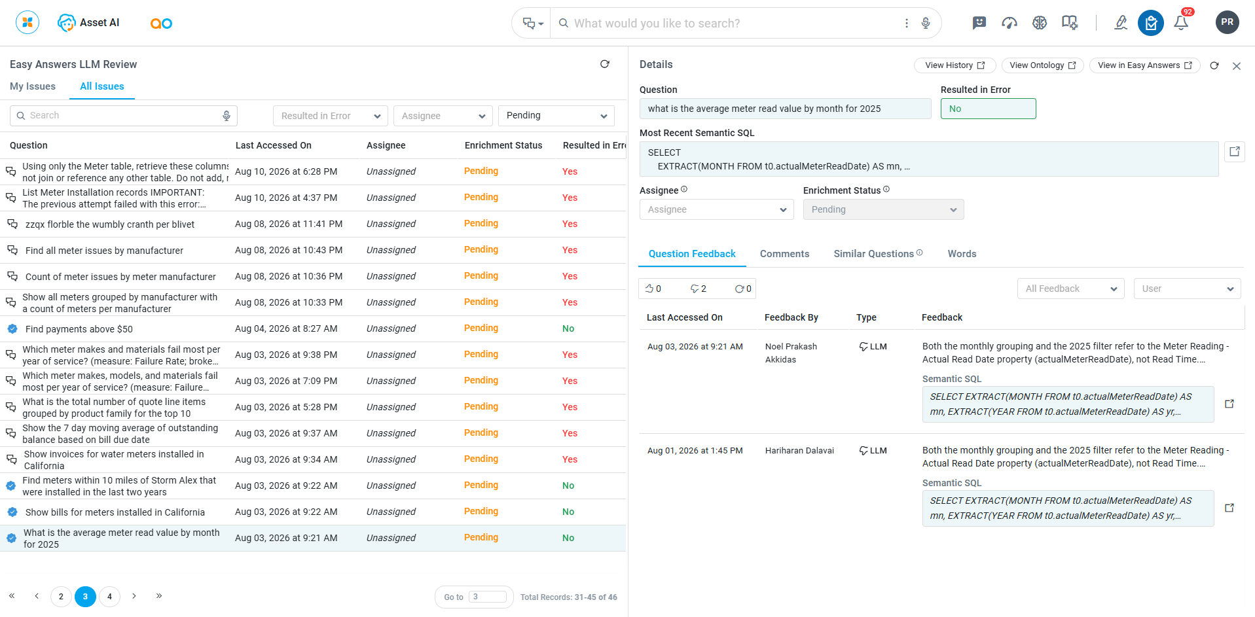This screenshot has width=1255, height=617.
Task: Open the Resulted in Error filter dropdown
Action: [331, 116]
